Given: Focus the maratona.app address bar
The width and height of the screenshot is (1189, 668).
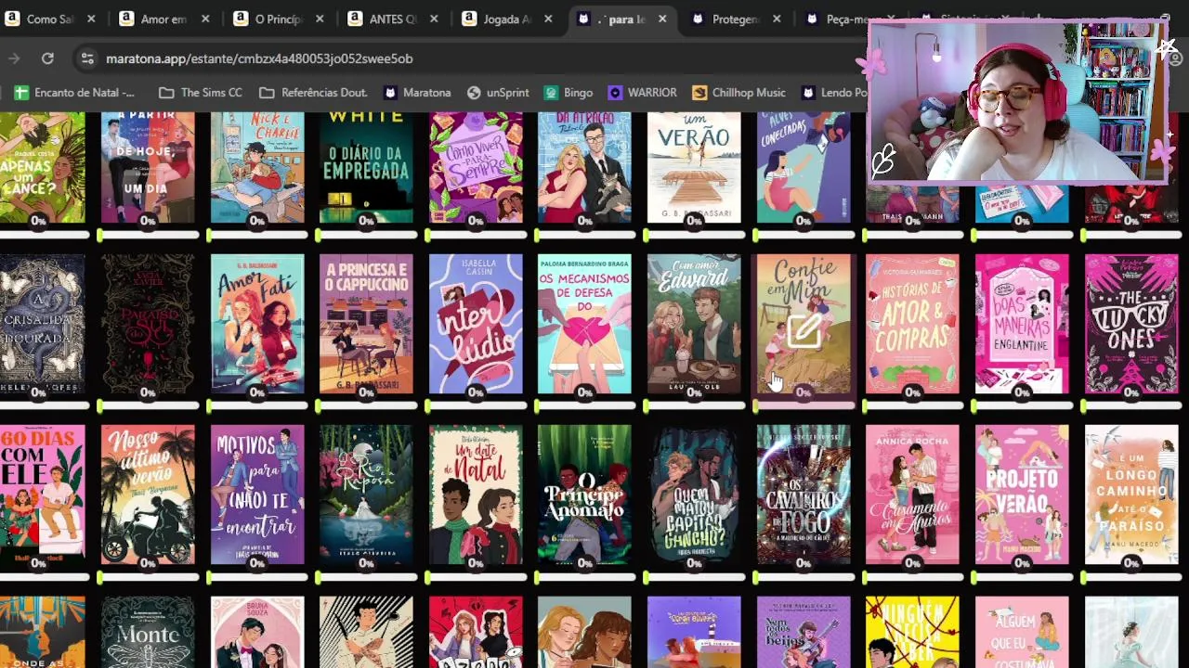Looking at the screenshot, I should click(x=464, y=58).
